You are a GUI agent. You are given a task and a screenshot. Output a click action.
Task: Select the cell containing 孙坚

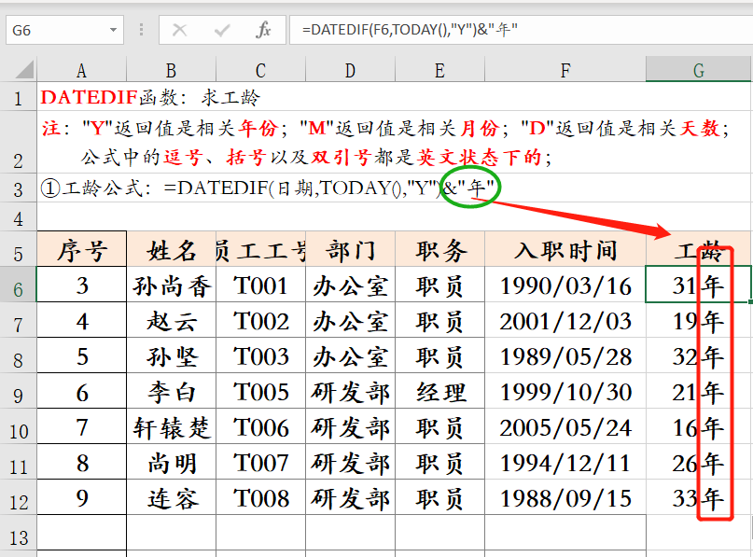point(171,355)
